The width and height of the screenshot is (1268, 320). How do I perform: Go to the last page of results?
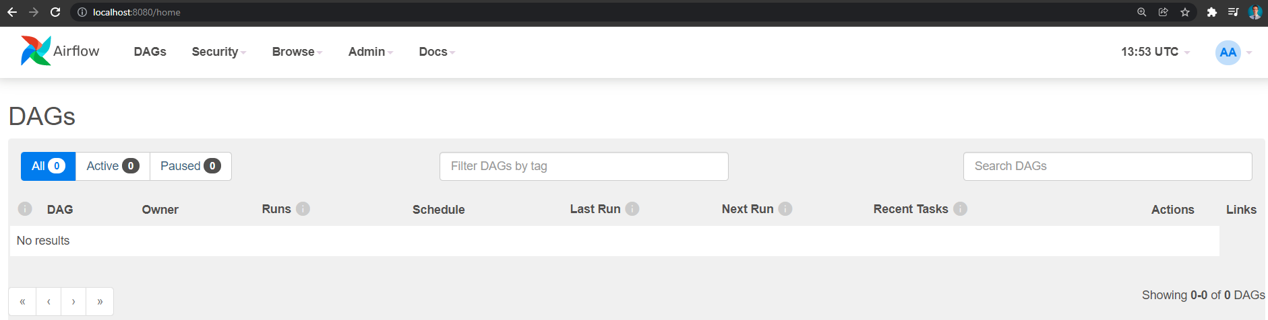tap(100, 302)
